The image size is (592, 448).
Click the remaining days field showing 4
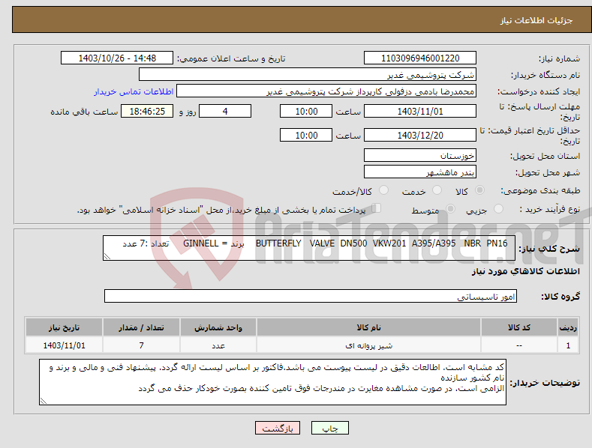point(225,111)
